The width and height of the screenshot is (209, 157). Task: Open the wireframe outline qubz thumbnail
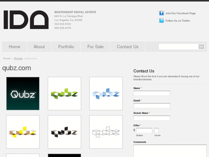click(x=106, y=132)
